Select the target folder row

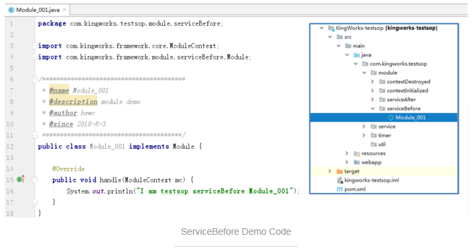click(x=384, y=171)
